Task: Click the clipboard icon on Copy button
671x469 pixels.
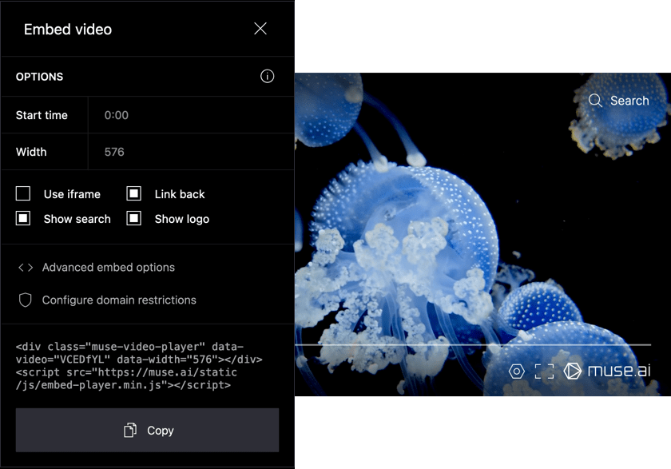Action: pos(130,431)
